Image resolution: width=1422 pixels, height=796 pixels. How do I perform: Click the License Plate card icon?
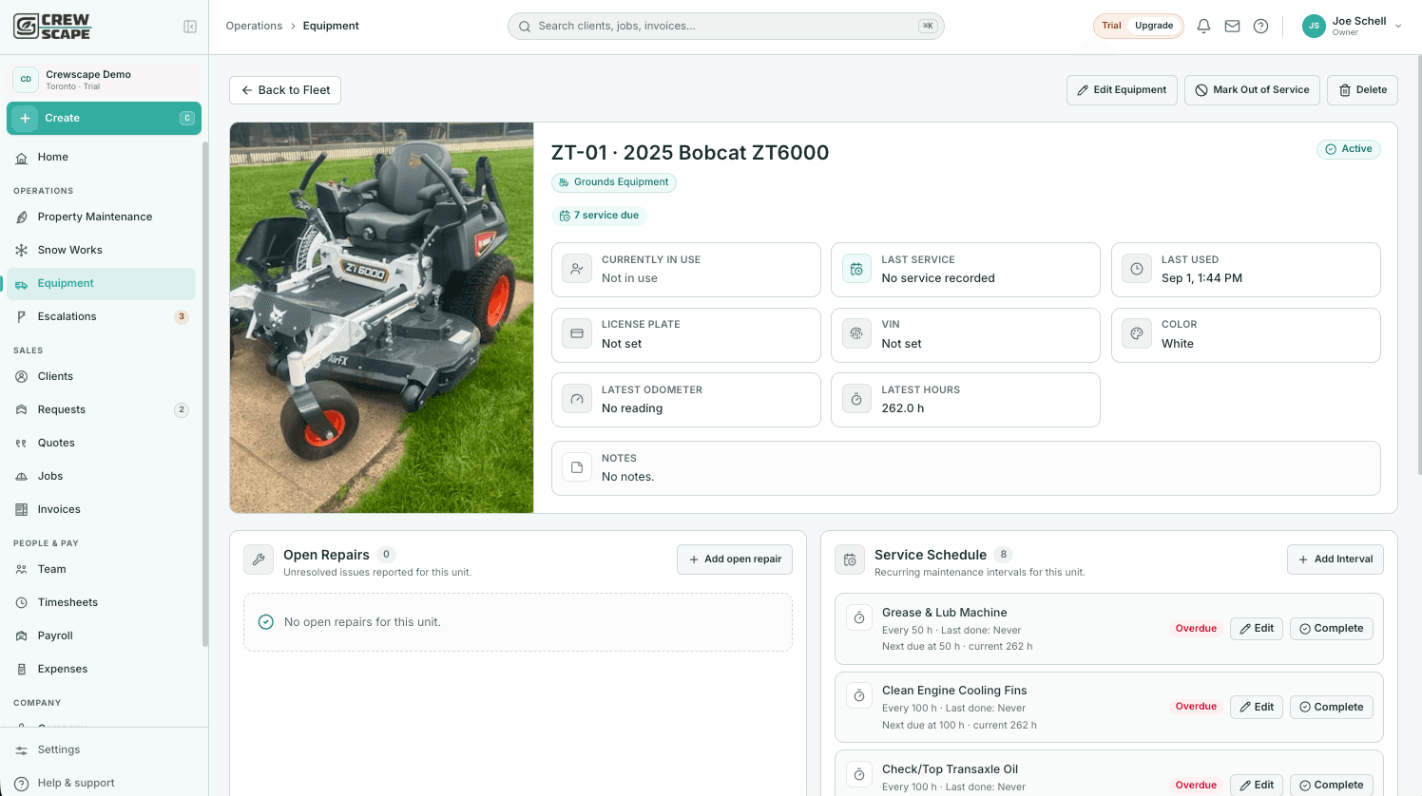pos(577,334)
